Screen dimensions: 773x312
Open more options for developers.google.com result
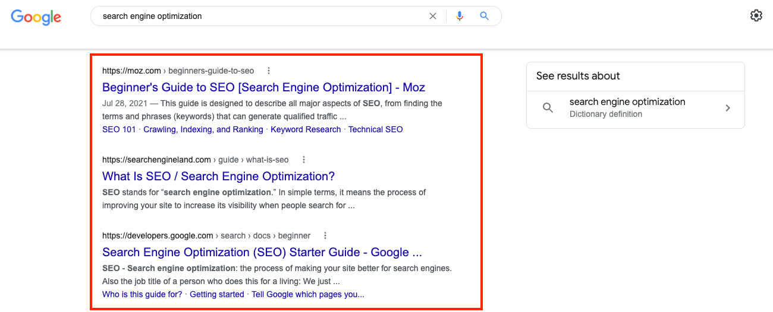325,235
